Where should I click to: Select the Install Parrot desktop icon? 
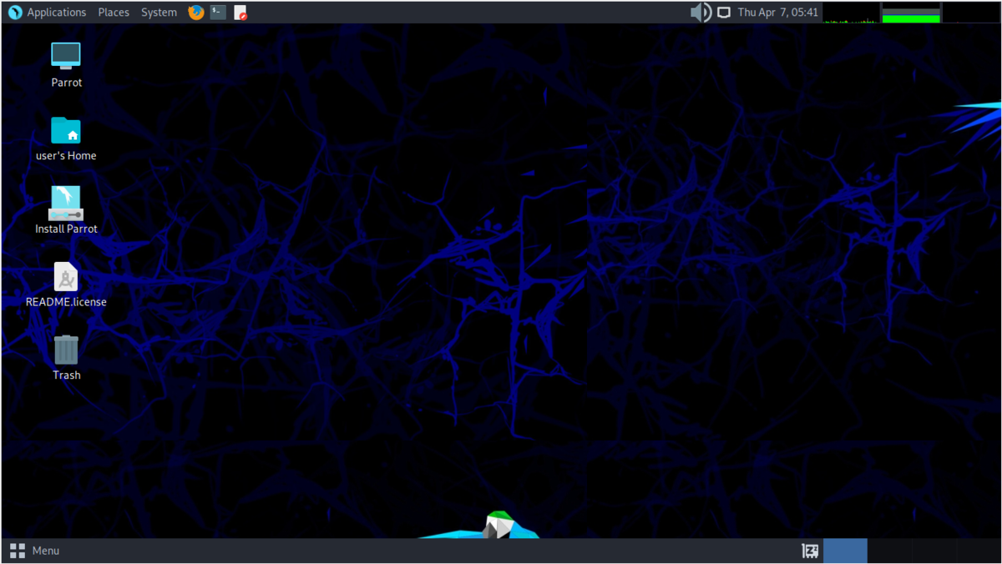(66, 210)
